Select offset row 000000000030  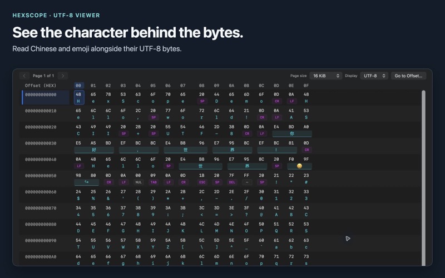pyautogui.click(x=41, y=143)
